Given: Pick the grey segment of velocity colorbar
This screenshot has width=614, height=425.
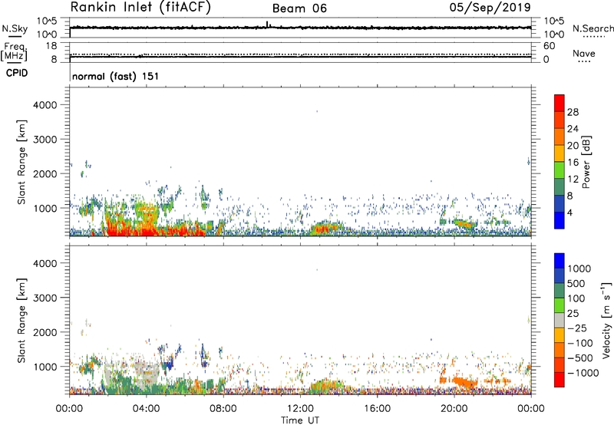Looking at the screenshot, I should 560,321.
